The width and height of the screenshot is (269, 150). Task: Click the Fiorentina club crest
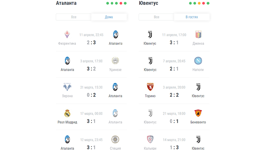pyautogui.click(x=67, y=34)
